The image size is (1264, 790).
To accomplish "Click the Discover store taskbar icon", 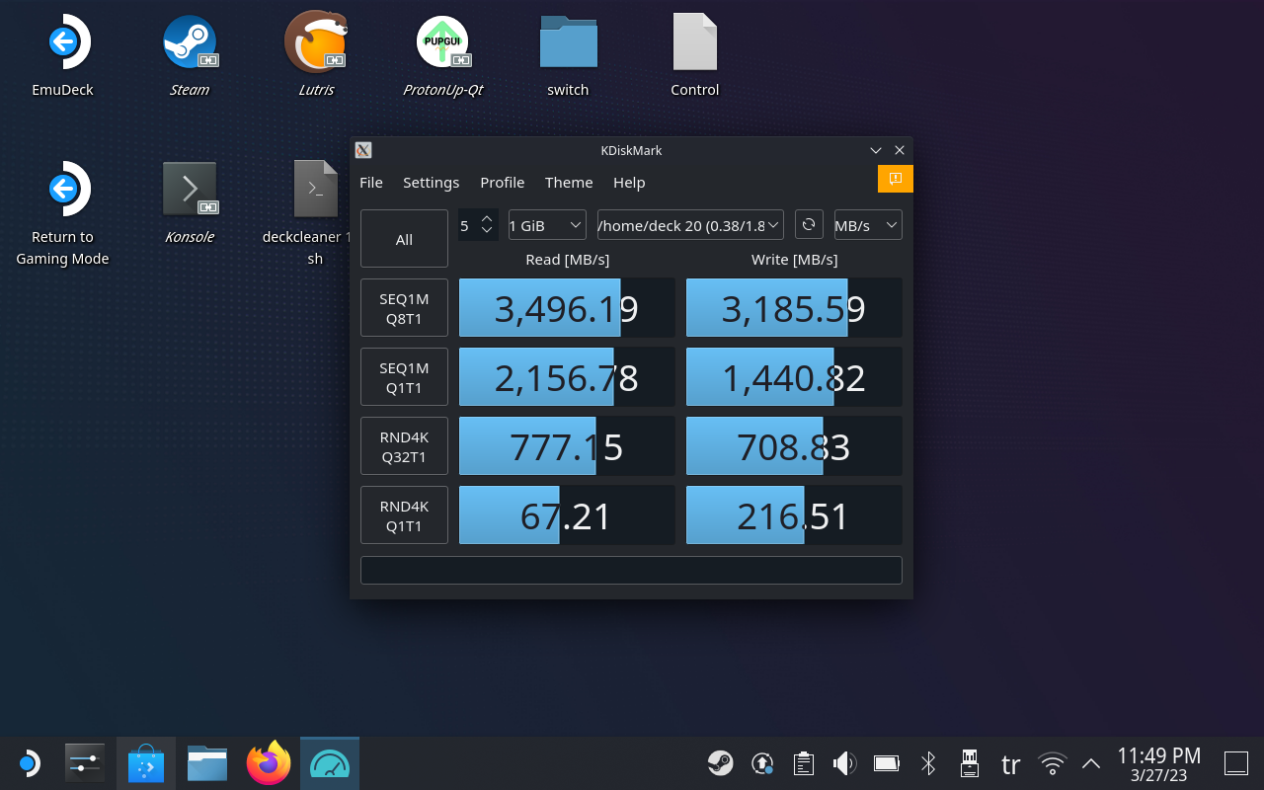I will [x=146, y=763].
